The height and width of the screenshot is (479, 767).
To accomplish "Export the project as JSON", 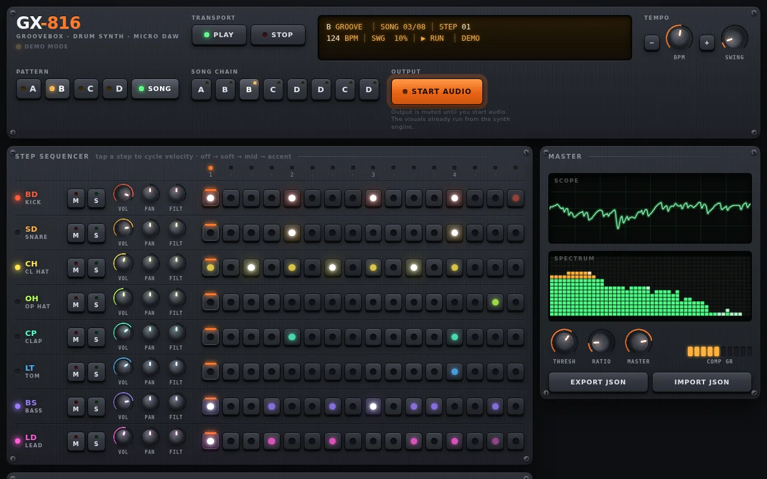I will point(598,382).
